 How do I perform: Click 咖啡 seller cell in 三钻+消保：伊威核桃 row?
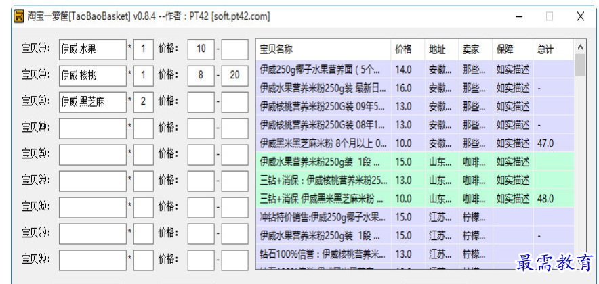tap(475, 180)
